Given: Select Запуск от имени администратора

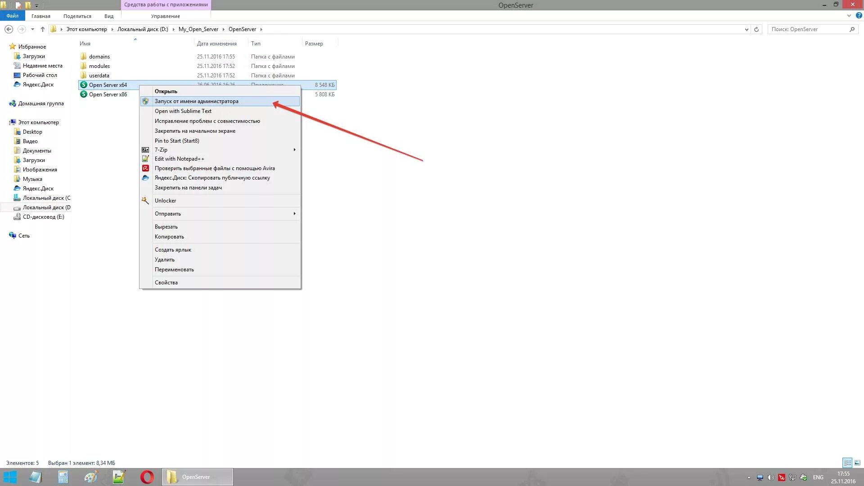Looking at the screenshot, I should coord(197,101).
